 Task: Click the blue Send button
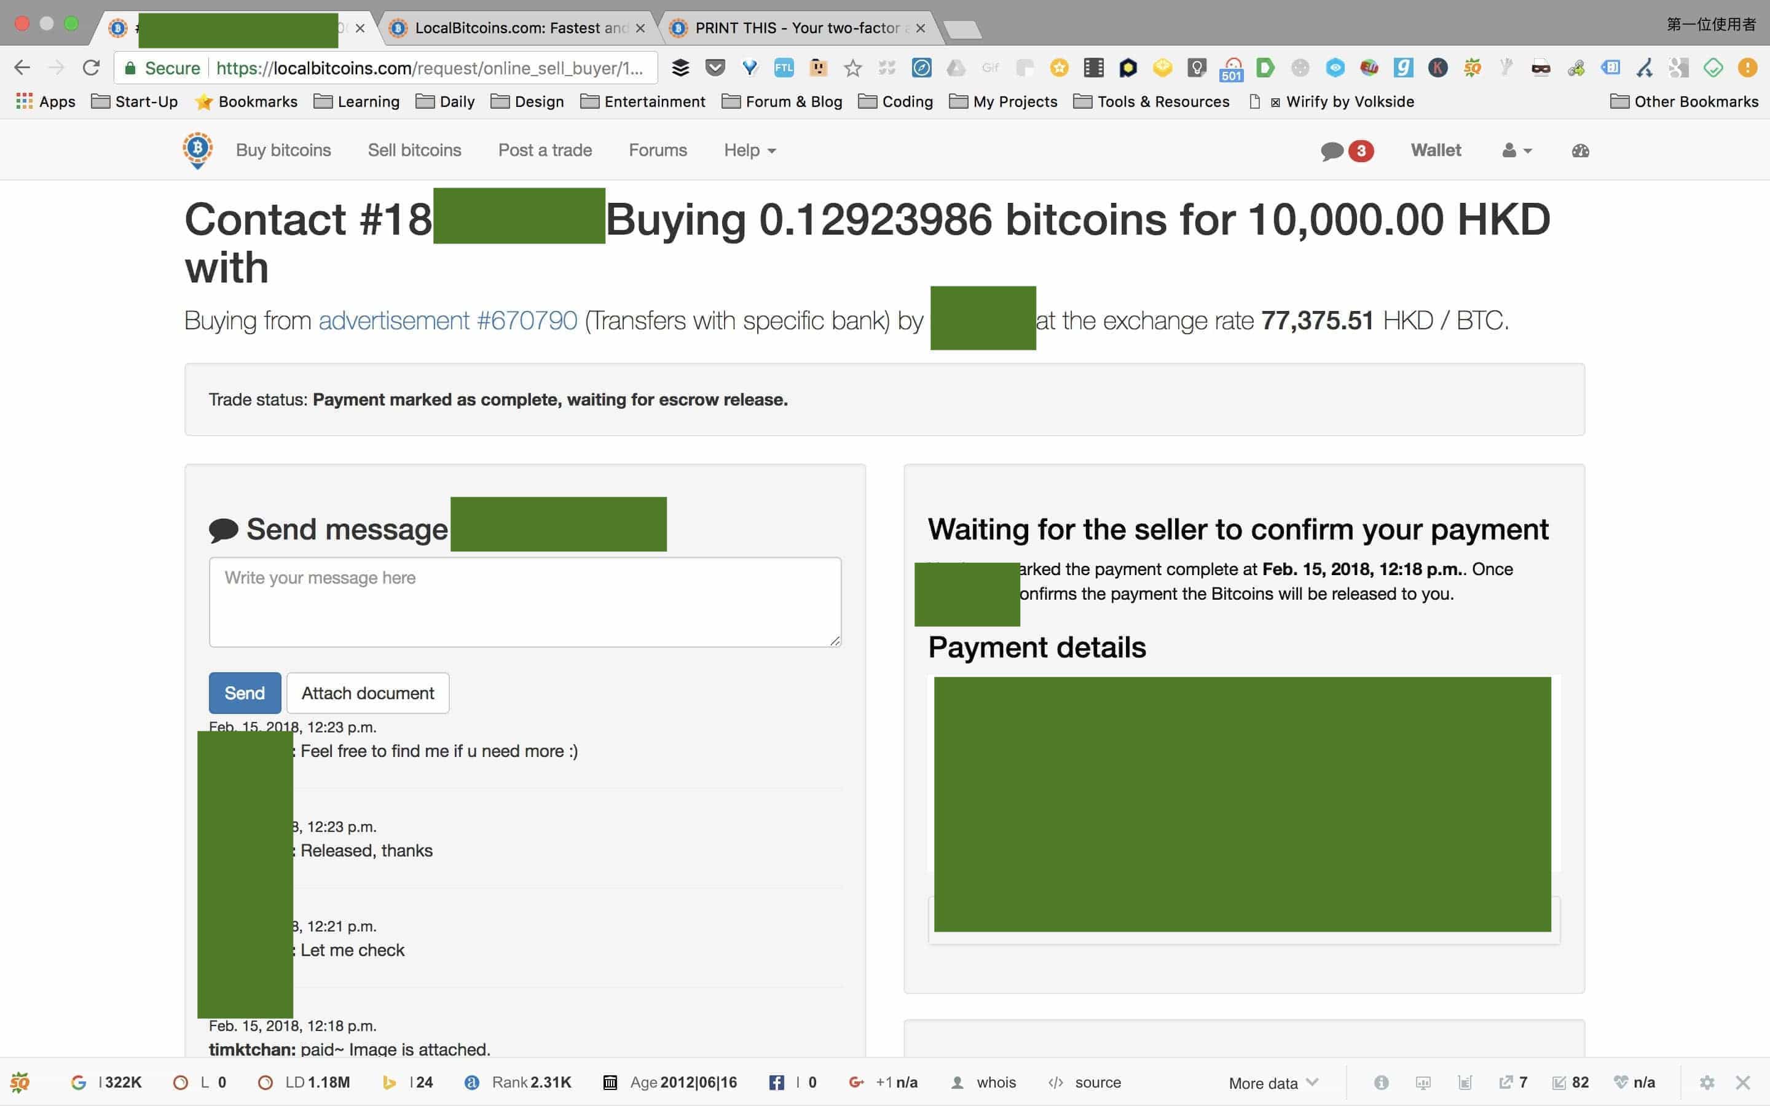coord(244,692)
